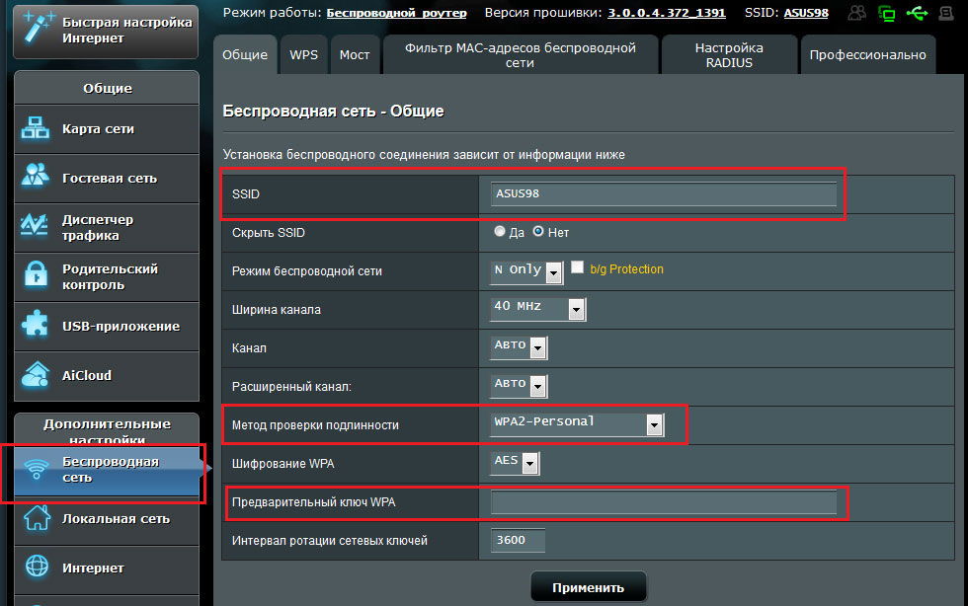
Task: Switch to the Профессионально tab
Action: pos(867,55)
